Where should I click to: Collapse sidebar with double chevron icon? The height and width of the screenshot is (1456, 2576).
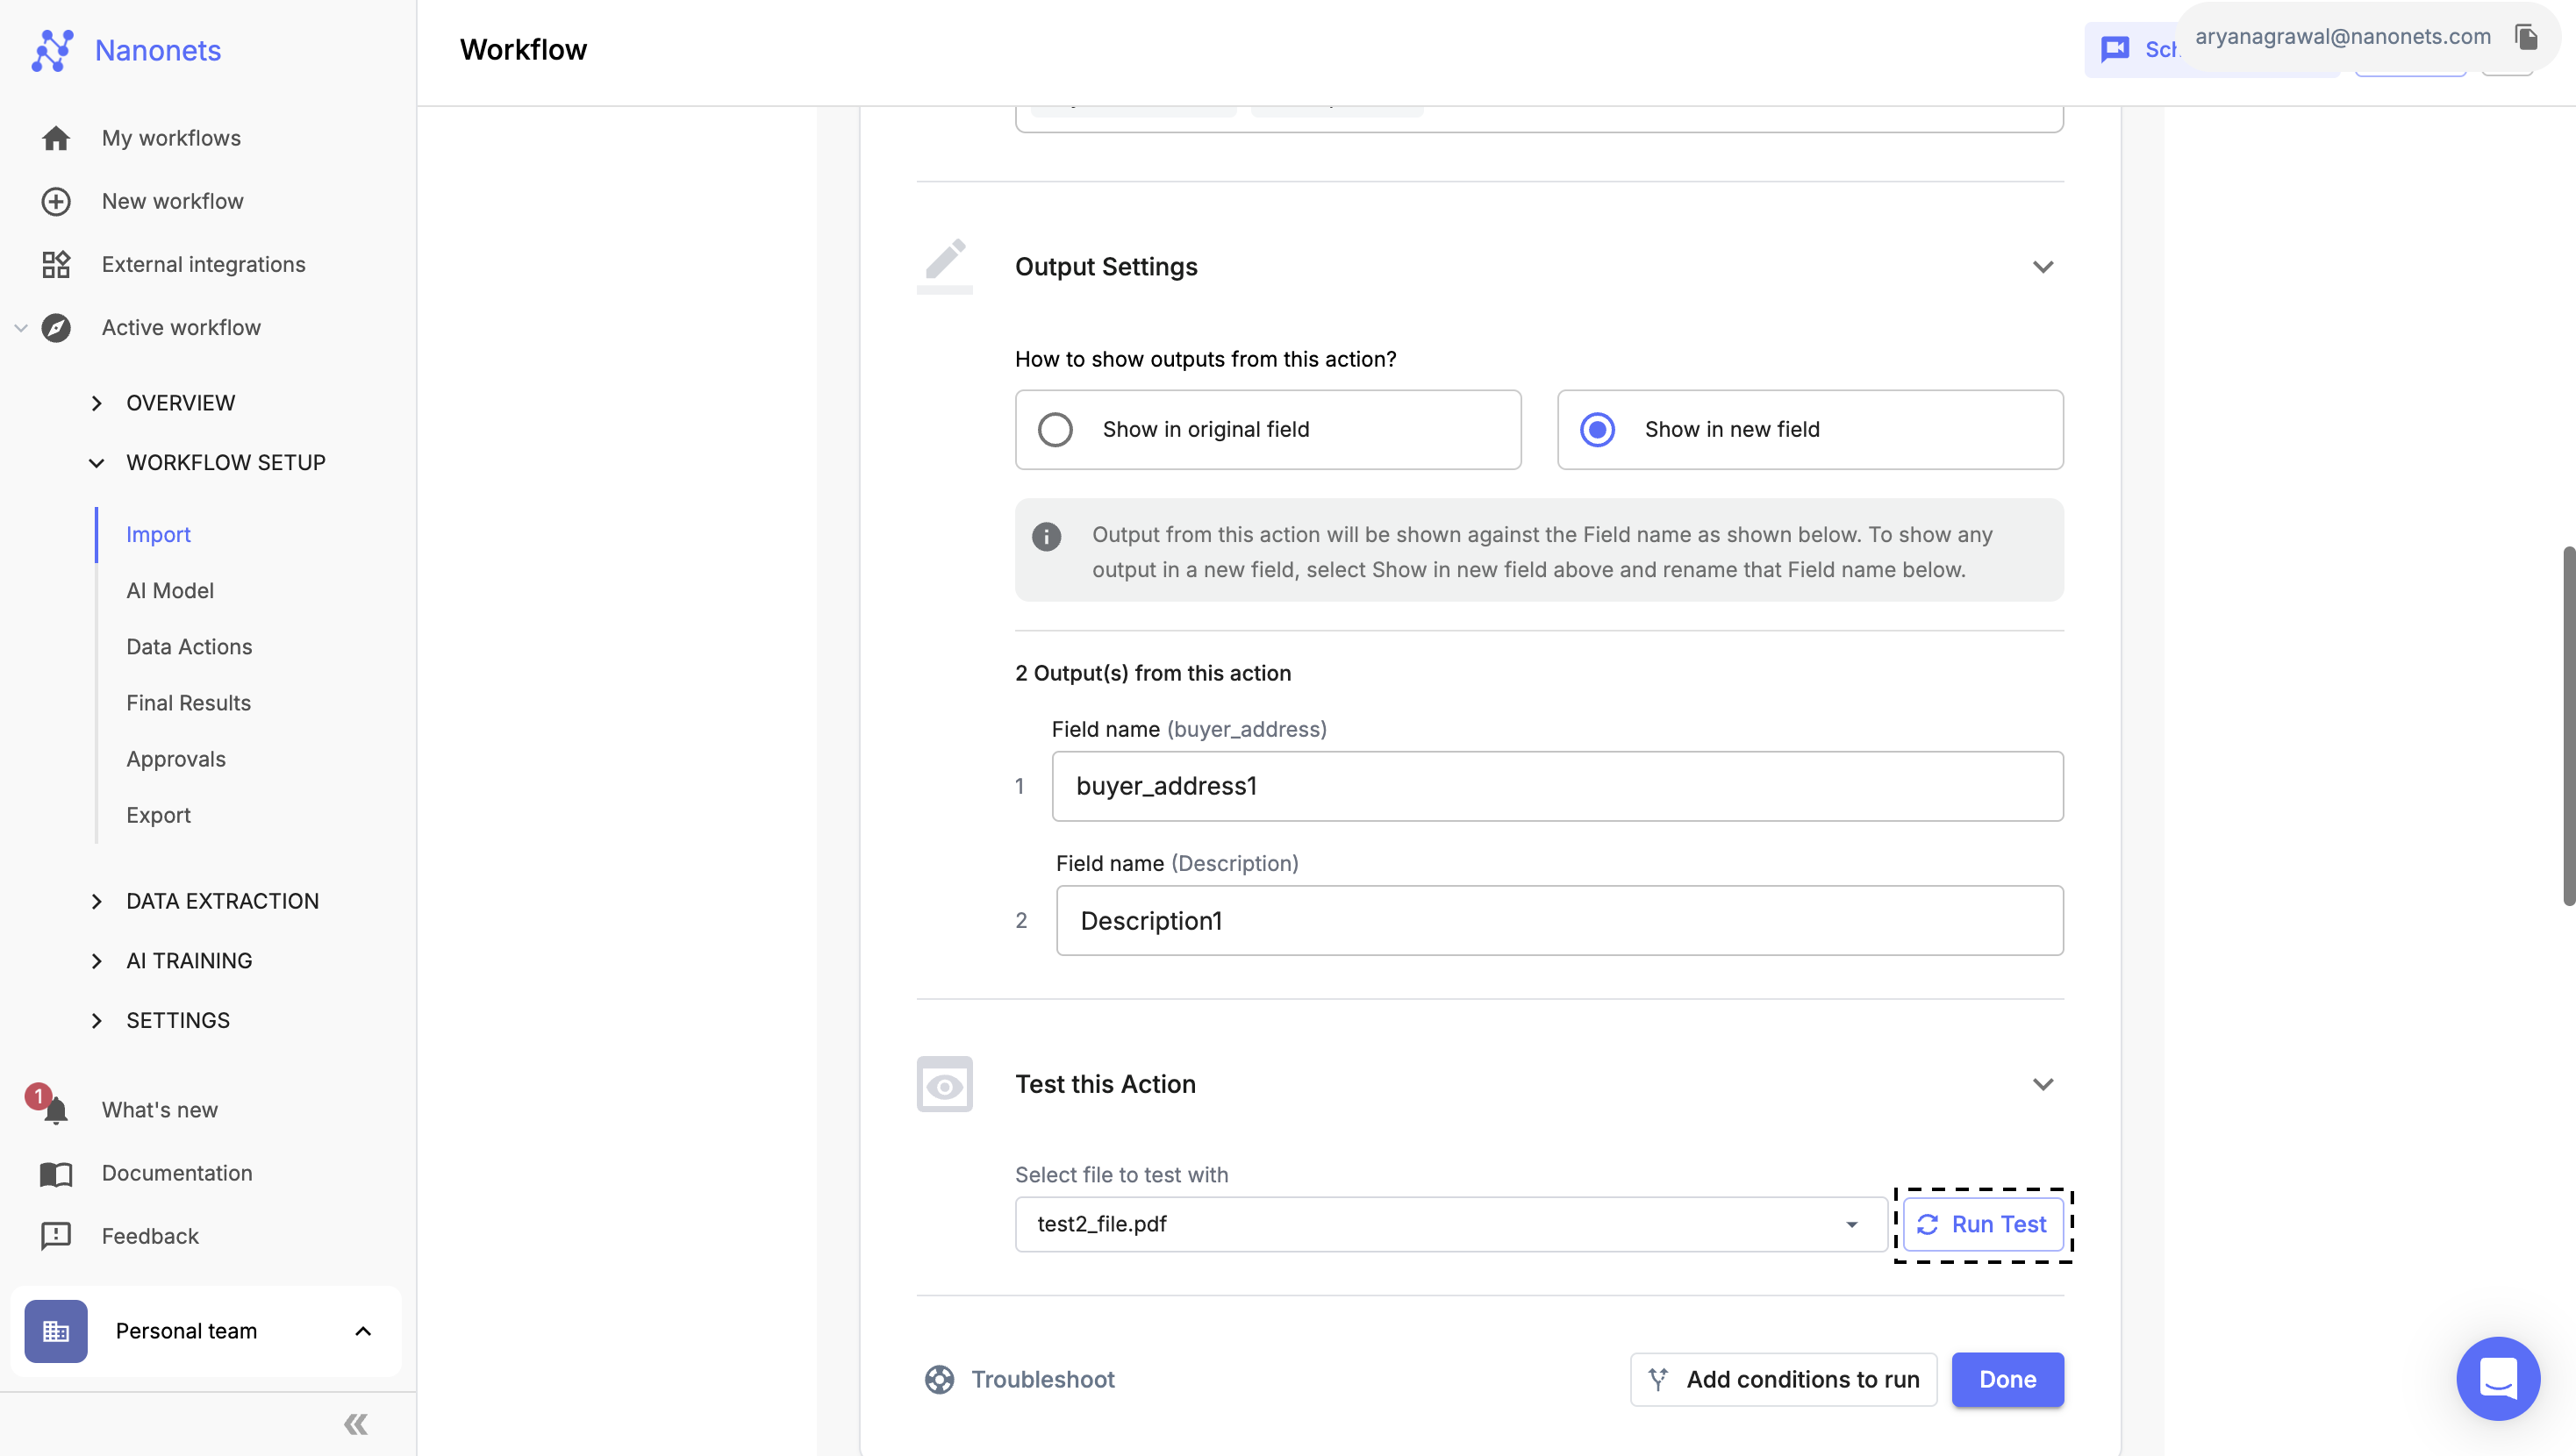click(356, 1424)
